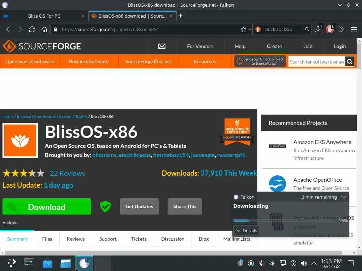Open the downloads manager icon in the toolbar
Image resolution: width=362 pixels, height=271 pixels.
(318, 29)
